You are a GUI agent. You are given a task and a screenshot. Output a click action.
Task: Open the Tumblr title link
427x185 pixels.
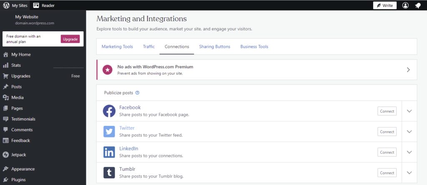[x=127, y=169]
